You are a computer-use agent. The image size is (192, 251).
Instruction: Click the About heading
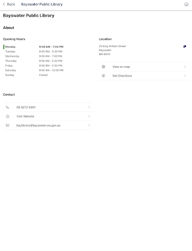[x=8, y=27]
